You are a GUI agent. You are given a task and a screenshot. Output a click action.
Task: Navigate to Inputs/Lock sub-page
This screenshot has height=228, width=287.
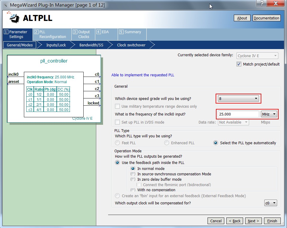(56, 45)
